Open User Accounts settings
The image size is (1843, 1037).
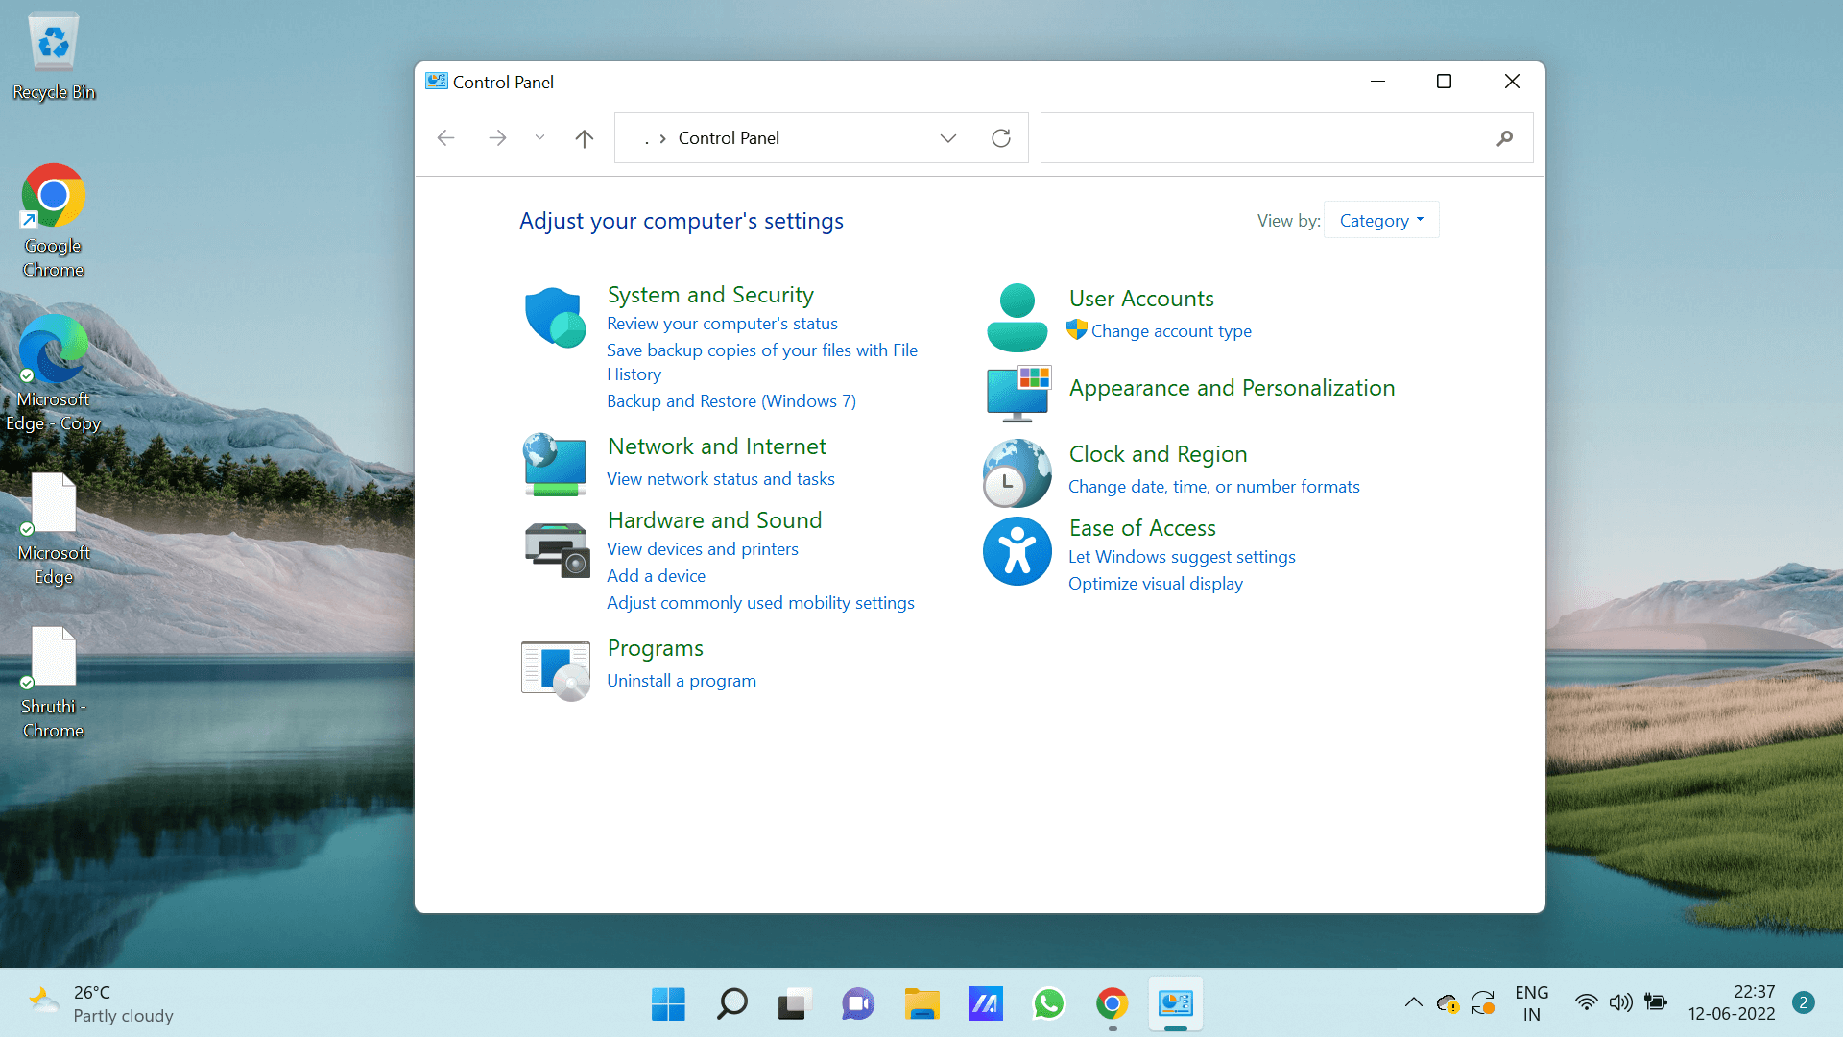coord(1139,297)
